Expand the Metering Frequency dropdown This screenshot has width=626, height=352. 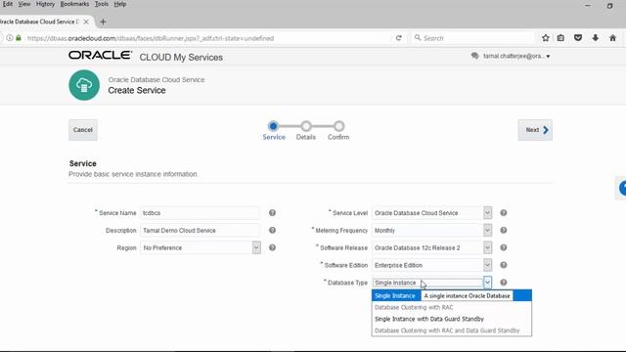[x=487, y=231]
